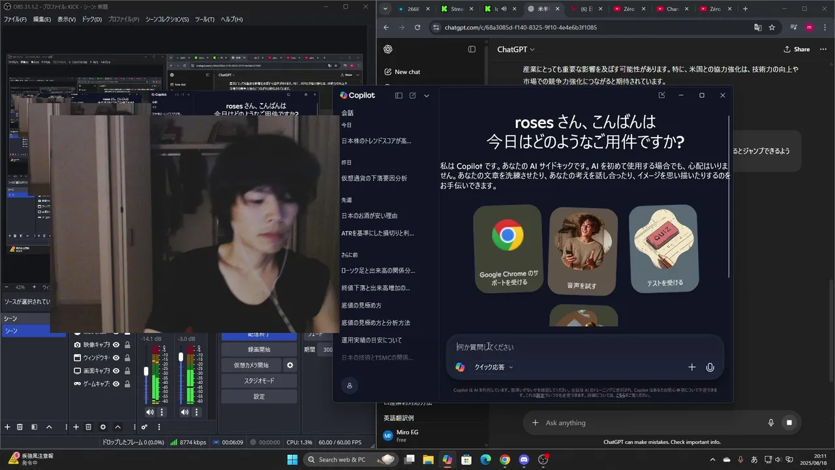
Task: Open options menu for -14.1 dB channel
Action: 162,413
